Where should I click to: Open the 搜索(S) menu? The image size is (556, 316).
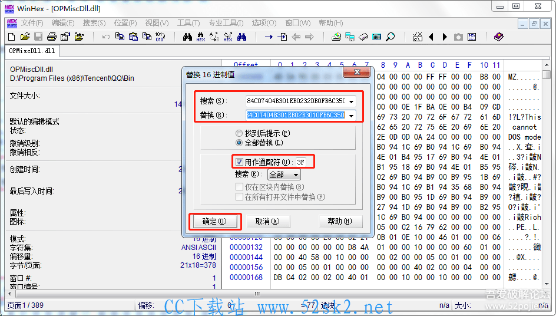pos(94,23)
